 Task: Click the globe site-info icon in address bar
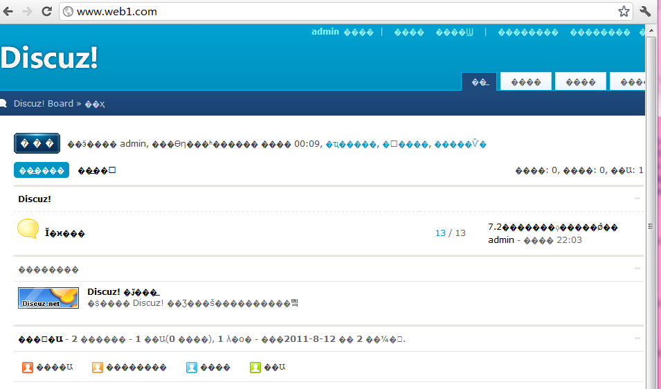(68, 11)
